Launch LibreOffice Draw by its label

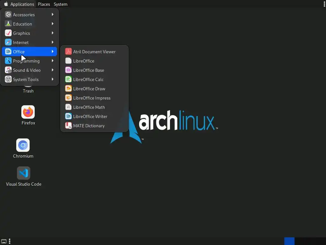point(89,89)
